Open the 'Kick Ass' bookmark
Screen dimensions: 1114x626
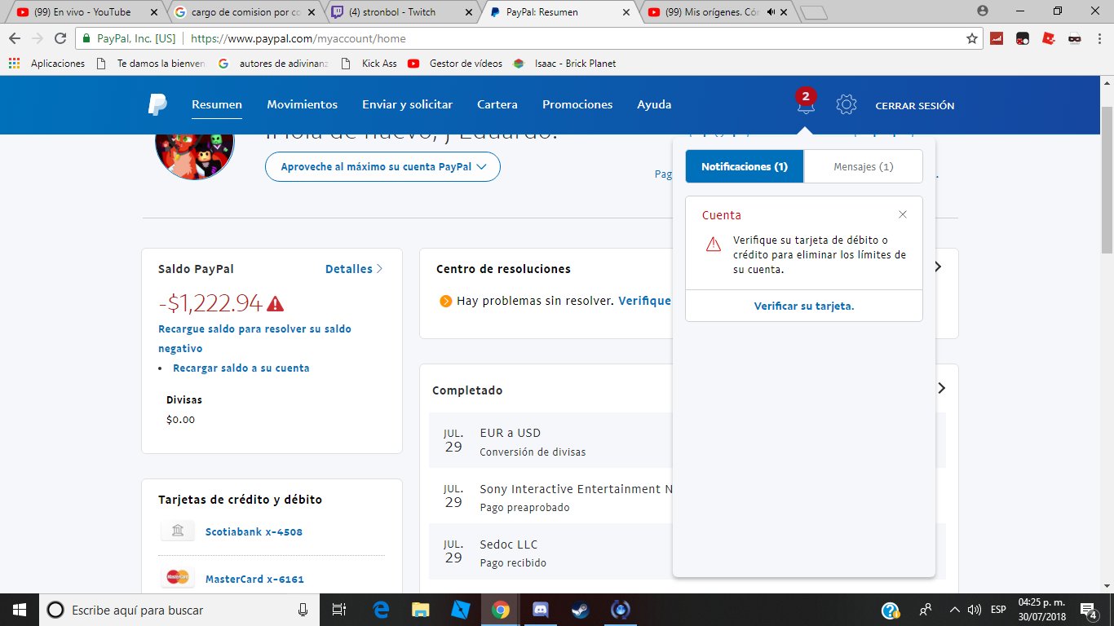pos(371,63)
